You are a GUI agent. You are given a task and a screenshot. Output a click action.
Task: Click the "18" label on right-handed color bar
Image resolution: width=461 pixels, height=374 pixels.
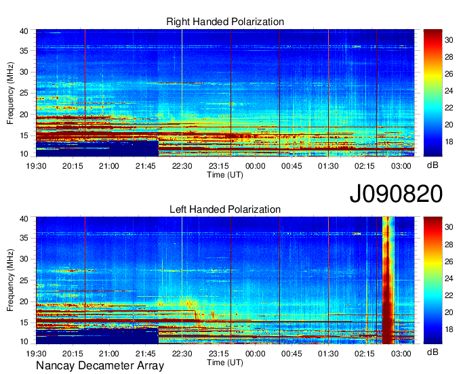449,142
